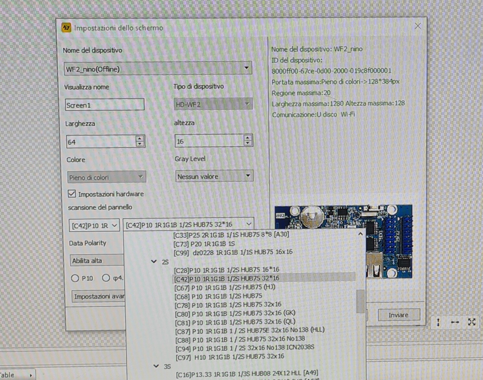Select [C80] P10 1/2S HUB75 32x16 (GK)
483x380 pixels.
(x=235, y=314)
